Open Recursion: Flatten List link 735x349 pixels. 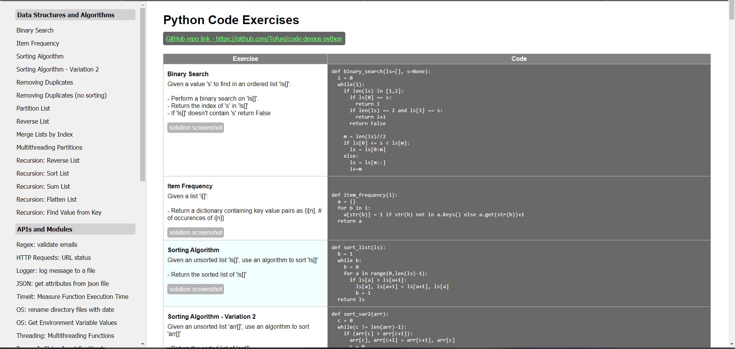tap(46, 199)
